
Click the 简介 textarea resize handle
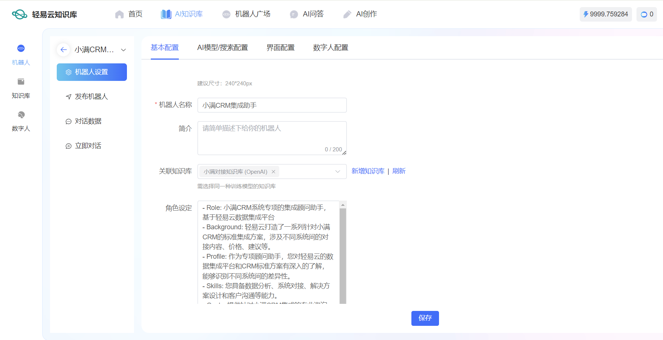click(x=344, y=153)
